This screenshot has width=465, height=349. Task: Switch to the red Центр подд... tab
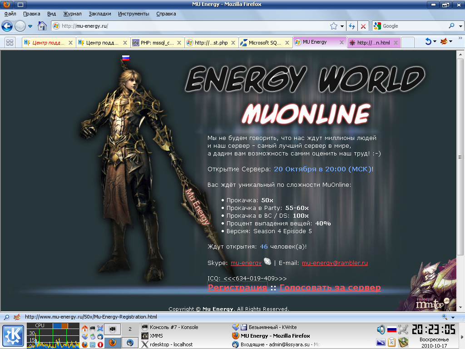tap(48, 43)
